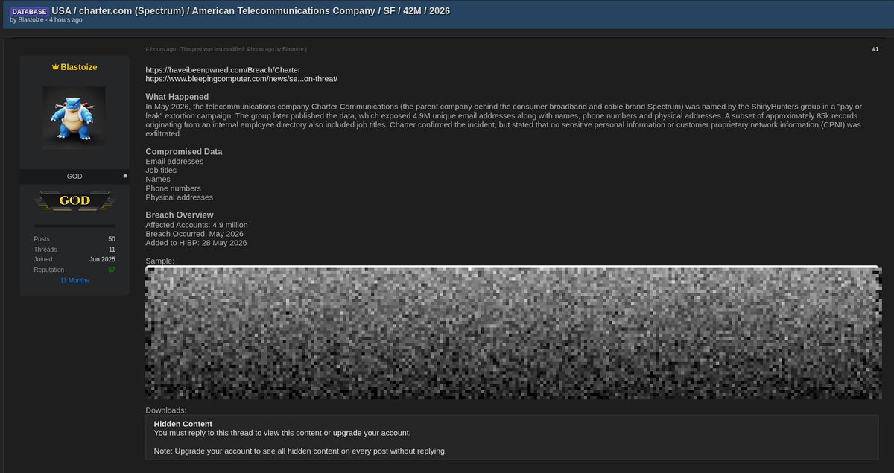Image resolution: width=894 pixels, height=473 pixels.
Task: Open the haveibeenpwned.com Breach/Charter link
Action: [223, 69]
